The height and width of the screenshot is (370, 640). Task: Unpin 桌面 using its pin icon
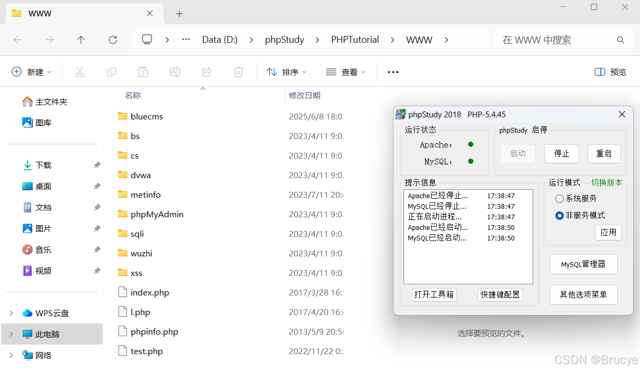(x=97, y=186)
